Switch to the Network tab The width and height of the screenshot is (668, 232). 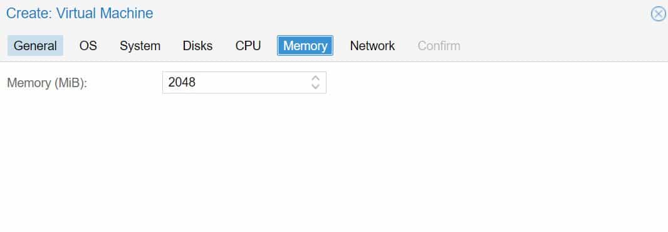pos(372,46)
